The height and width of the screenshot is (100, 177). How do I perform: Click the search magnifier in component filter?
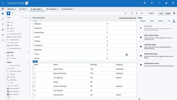[22, 17]
